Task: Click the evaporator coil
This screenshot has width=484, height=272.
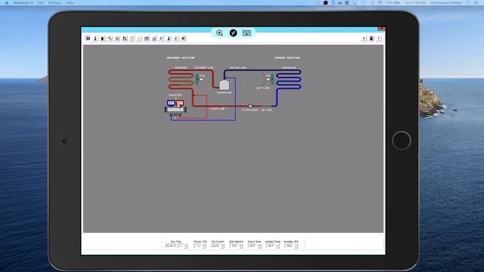Action: coord(289,79)
